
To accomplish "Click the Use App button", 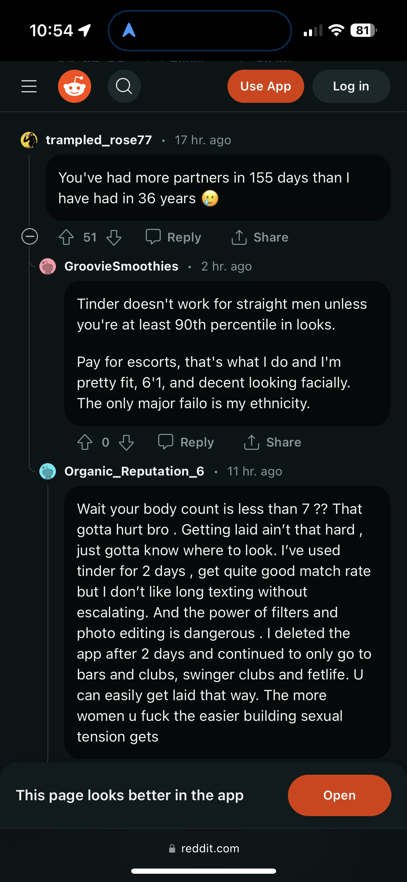I will tap(265, 86).
